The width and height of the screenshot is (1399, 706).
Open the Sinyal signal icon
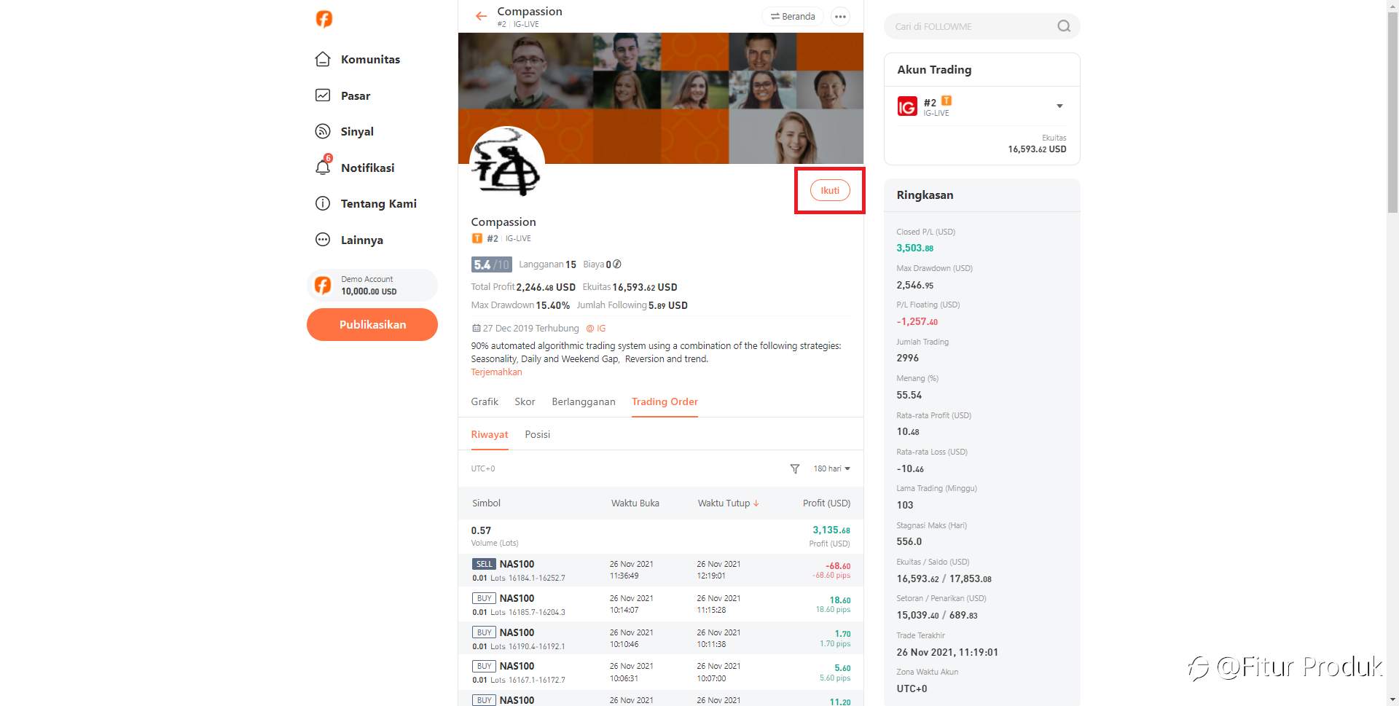(x=323, y=131)
